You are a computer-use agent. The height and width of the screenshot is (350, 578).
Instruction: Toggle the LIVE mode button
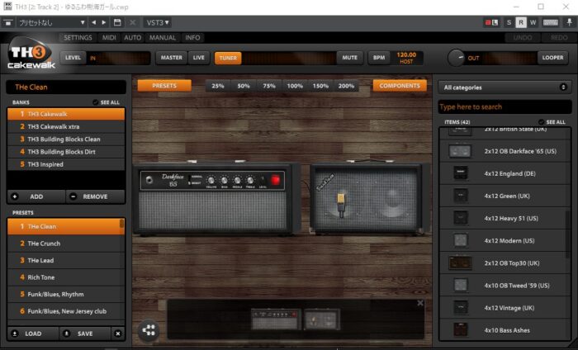point(199,58)
